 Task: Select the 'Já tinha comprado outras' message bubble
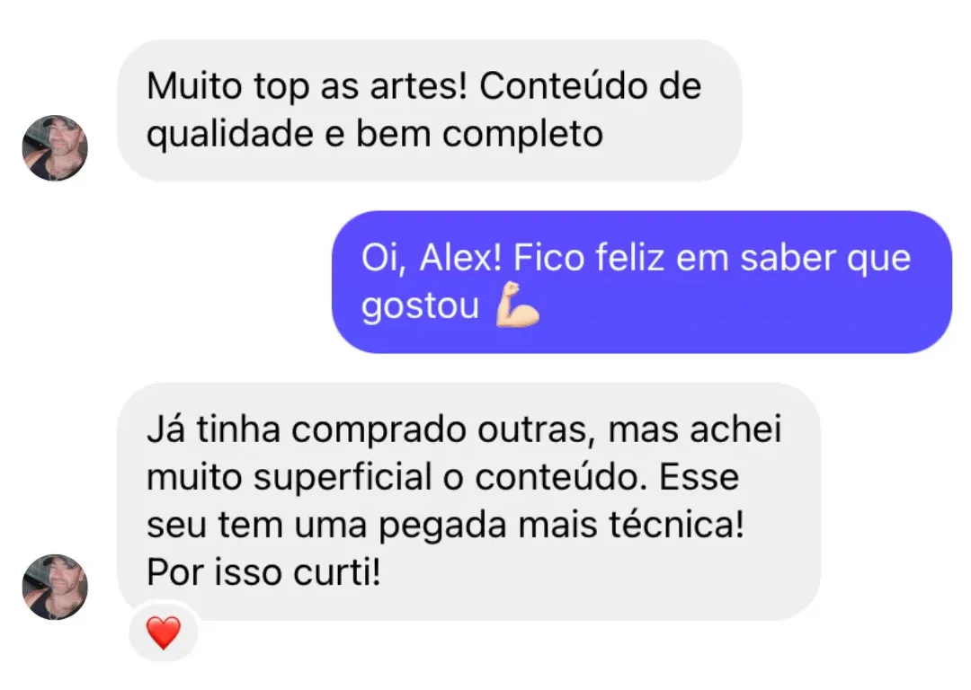[x=468, y=501]
